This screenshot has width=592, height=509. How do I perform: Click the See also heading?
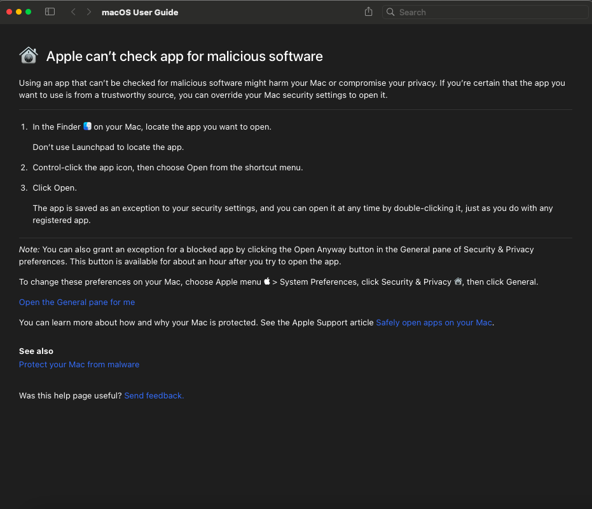(x=36, y=351)
